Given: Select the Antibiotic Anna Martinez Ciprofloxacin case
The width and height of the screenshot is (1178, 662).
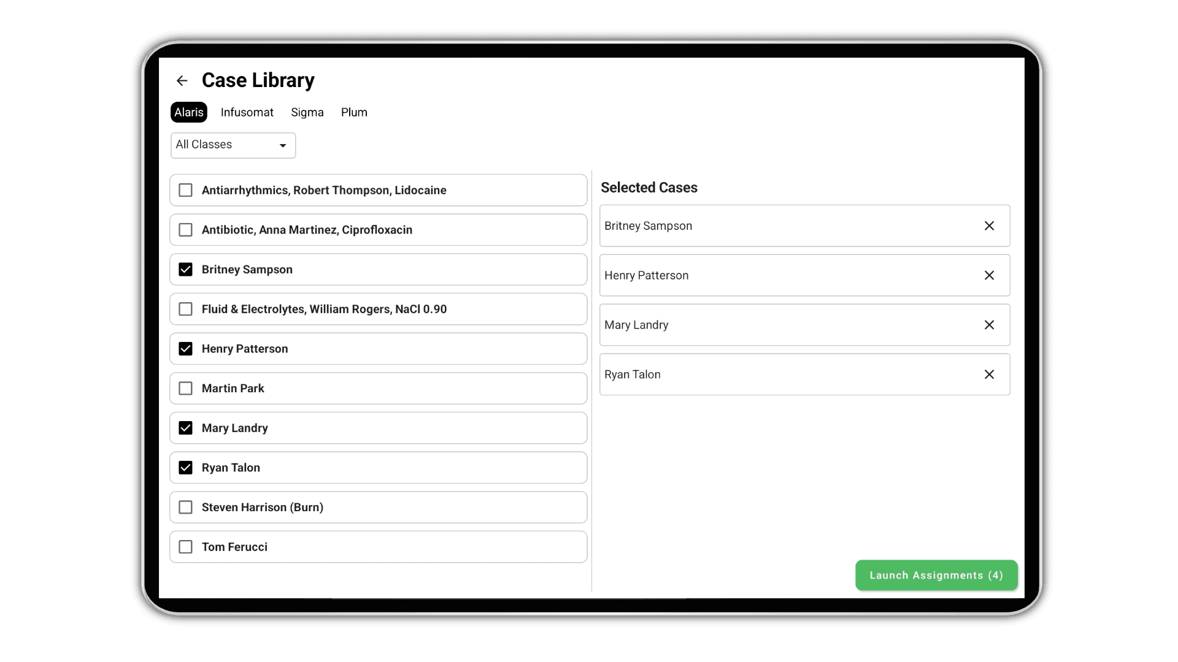Looking at the screenshot, I should 185,229.
